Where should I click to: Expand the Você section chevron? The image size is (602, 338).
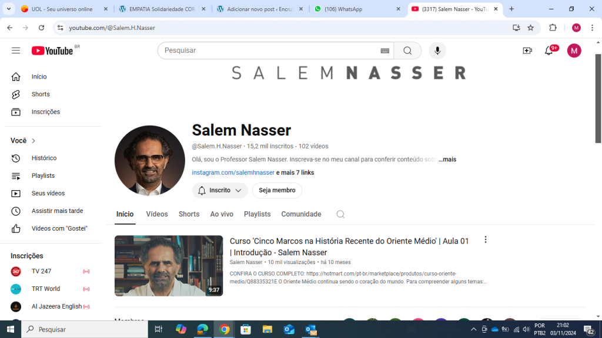pyautogui.click(x=34, y=141)
